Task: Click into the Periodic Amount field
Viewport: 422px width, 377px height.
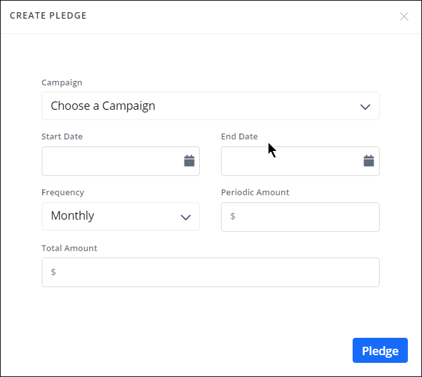Action: pyautogui.click(x=306, y=217)
